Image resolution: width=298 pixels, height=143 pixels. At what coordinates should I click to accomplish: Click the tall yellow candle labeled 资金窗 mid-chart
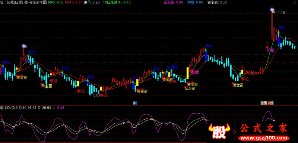pyautogui.click(x=188, y=73)
